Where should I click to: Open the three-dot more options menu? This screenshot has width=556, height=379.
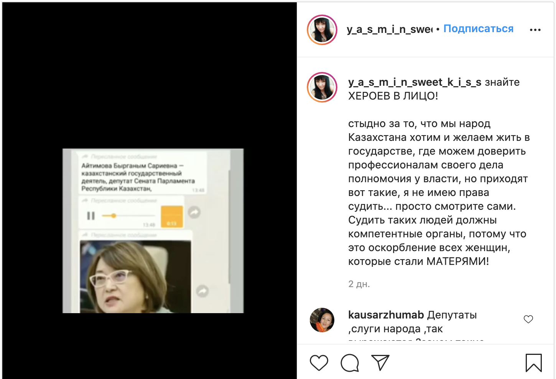tap(535, 29)
